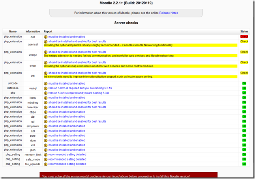Click the info icon in the mysql row
255x179 pixels.
(45, 88)
